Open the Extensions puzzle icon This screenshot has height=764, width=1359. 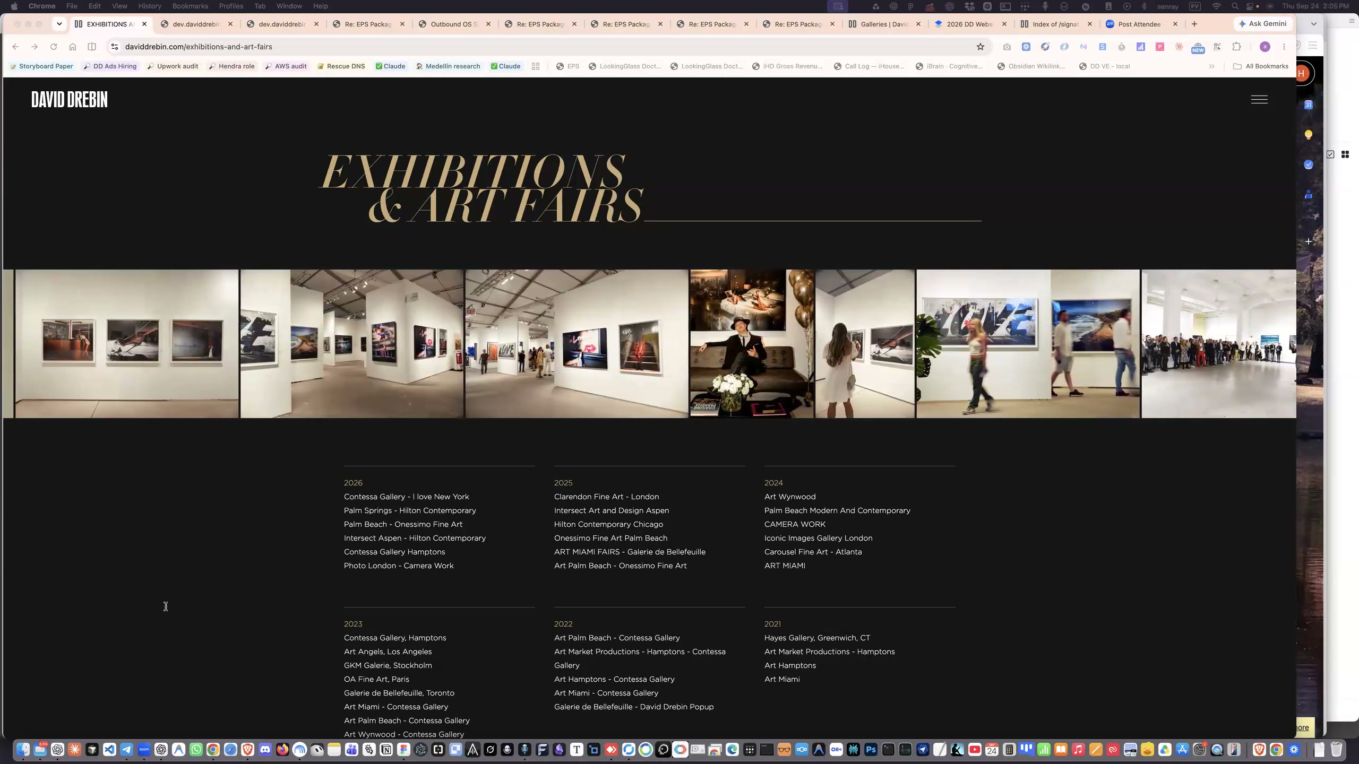(1236, 47)
